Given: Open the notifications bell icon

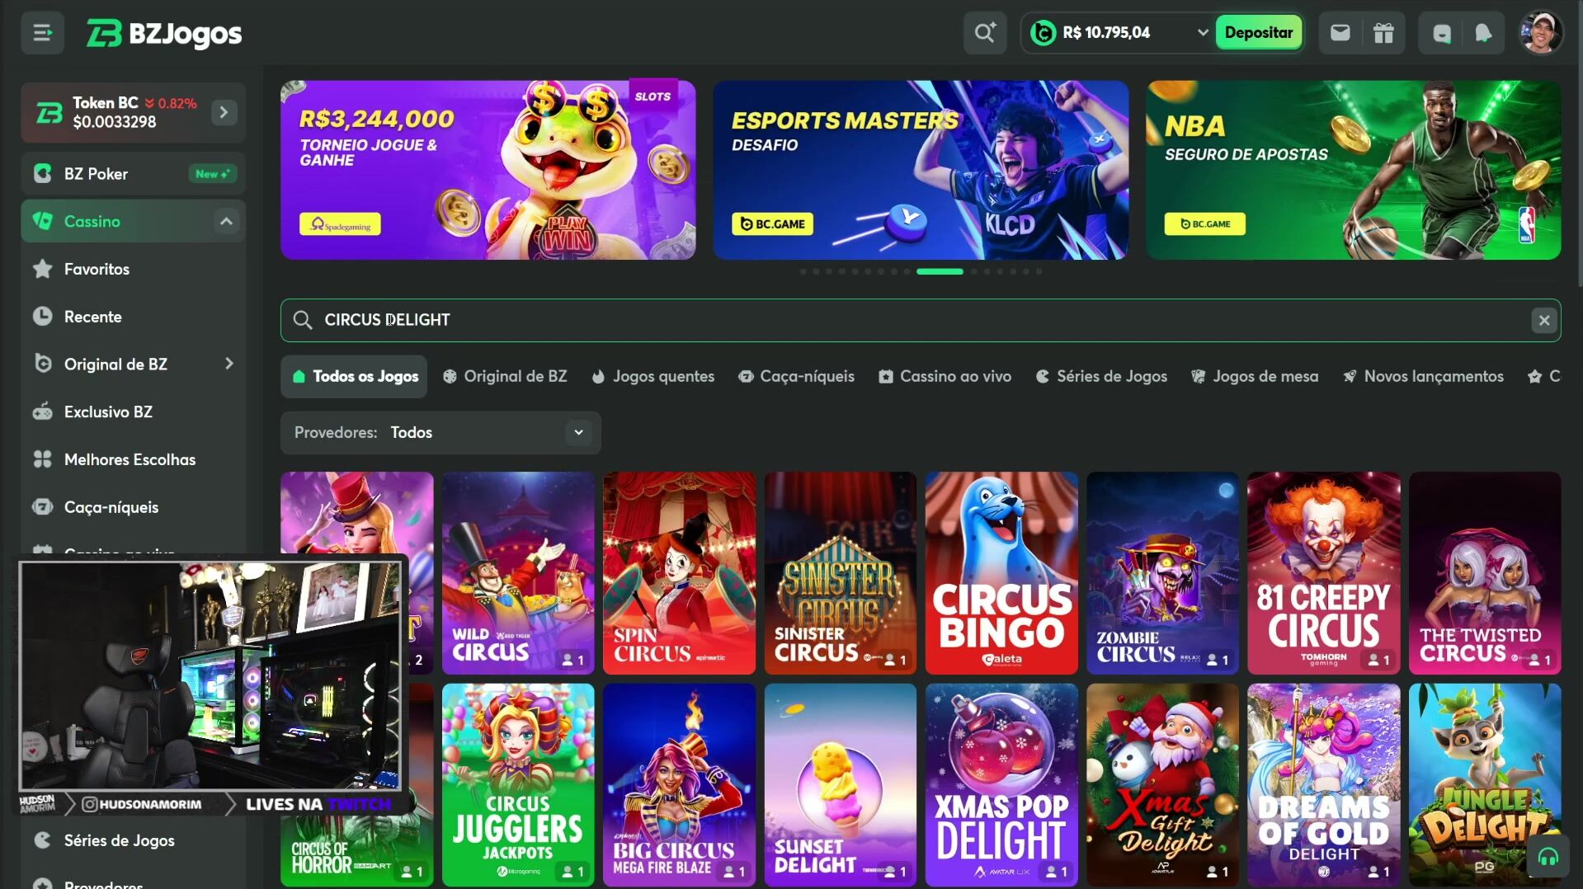Looking at the screenshot, I should [x=1483, y=33].
